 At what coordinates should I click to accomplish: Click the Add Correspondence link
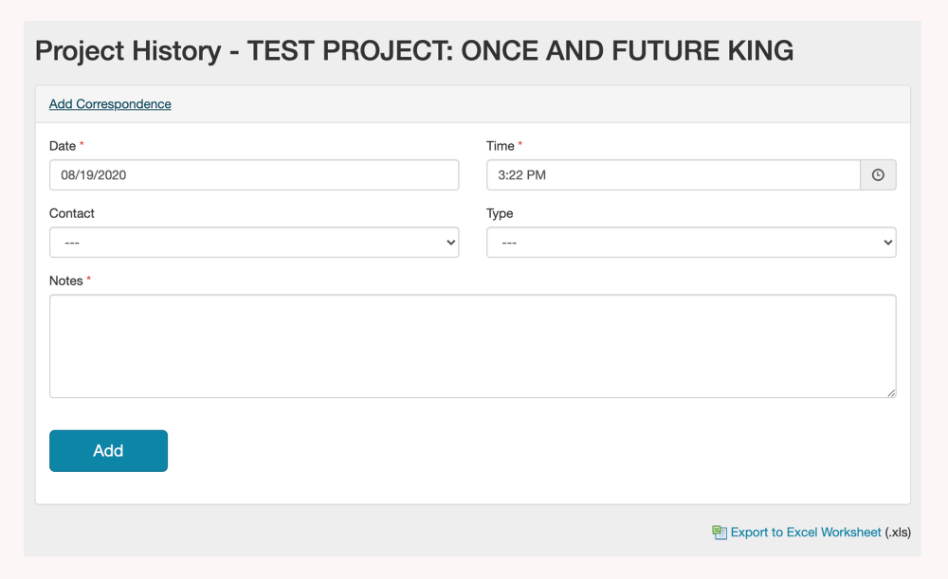click(110, 104)
